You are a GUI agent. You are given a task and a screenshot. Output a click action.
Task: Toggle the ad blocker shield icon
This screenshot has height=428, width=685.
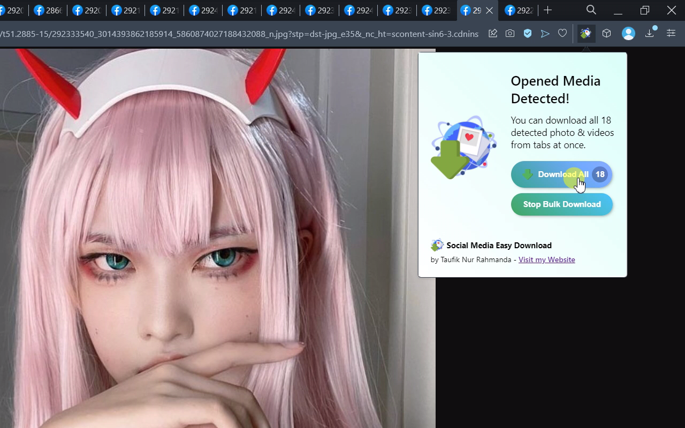tap(528, 33)
